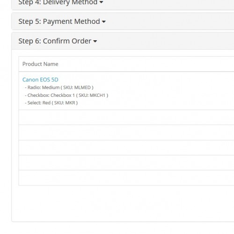Select the last empty order table row

126,178
